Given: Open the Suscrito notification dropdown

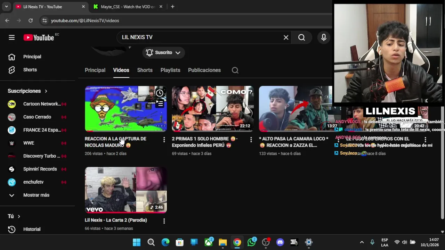Looking at the screenshot, I should pos(163,52).
